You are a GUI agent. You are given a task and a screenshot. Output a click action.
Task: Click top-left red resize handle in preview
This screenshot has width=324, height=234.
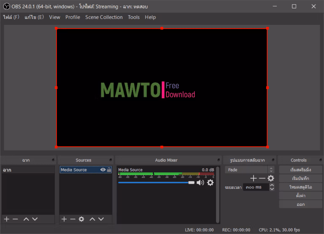coord(56,28)
